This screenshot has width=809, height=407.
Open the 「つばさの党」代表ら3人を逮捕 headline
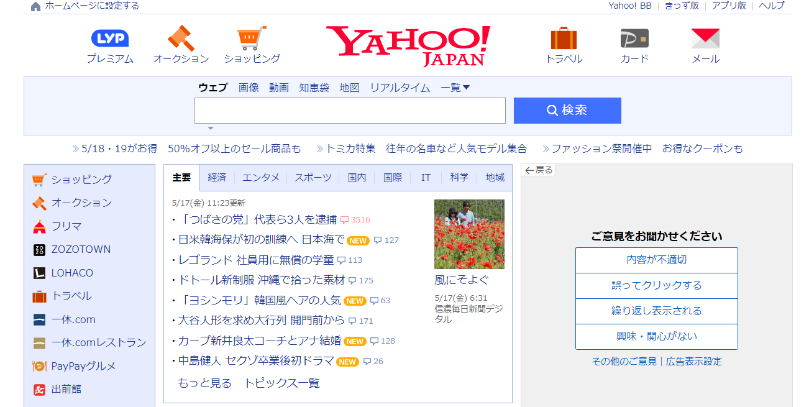pos(257,220)
